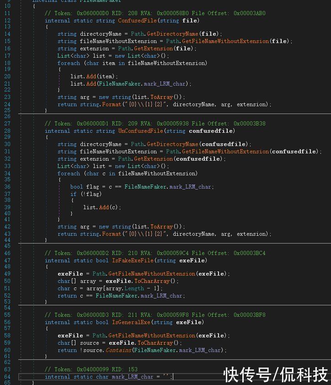Click ToArray call on line 23

click(161, 97)
